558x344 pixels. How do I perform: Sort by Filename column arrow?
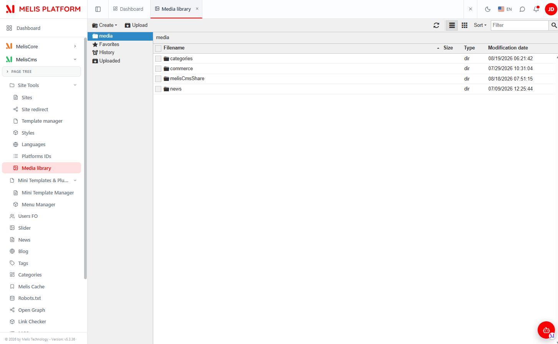point(438,48)
